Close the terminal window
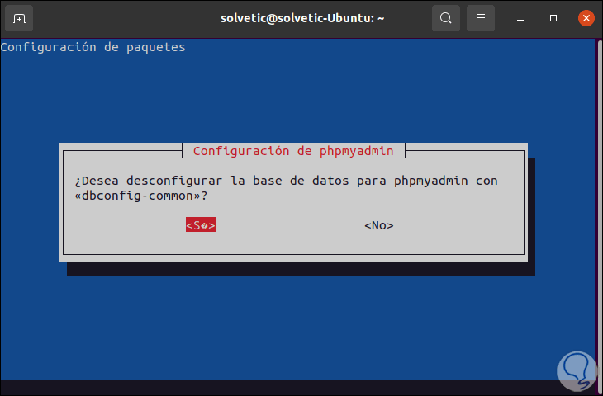This screenshot has height=396, width=603. coord(586,18)
